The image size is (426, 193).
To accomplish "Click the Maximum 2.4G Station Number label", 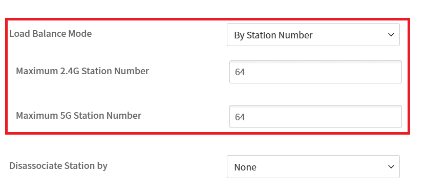I will click(x=82, y=71).
